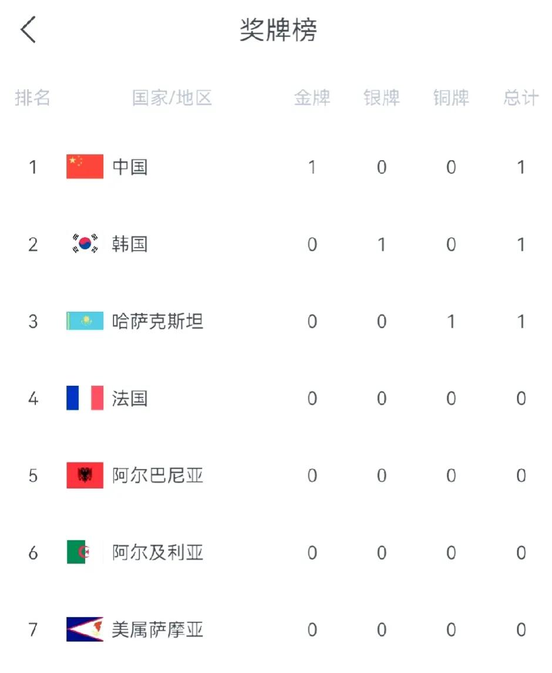This screenshot has width=552, height=673.
Task: Sort by the 总计 column header
Action: click(x=520, y=99)
